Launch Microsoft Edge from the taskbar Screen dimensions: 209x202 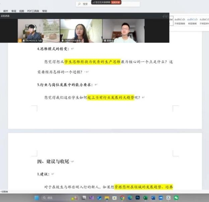130,198
